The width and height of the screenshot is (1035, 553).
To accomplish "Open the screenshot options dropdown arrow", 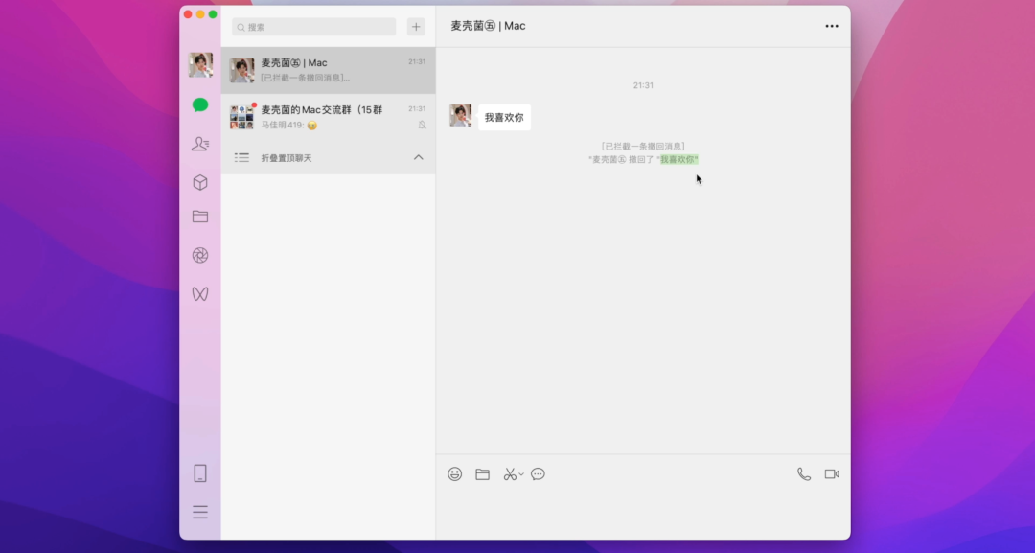I will 520,474.
